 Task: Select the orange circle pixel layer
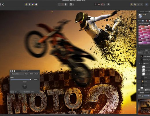coord(144,81)
